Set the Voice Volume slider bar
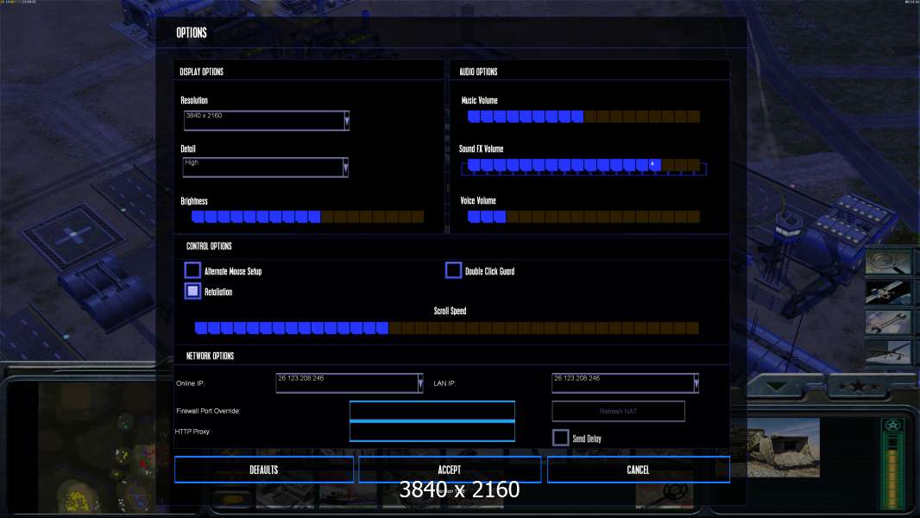The image size is (920, 518). pos(583,217)
